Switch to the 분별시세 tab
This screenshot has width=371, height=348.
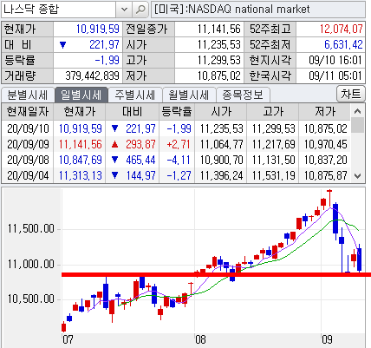[x=28, y=95]
